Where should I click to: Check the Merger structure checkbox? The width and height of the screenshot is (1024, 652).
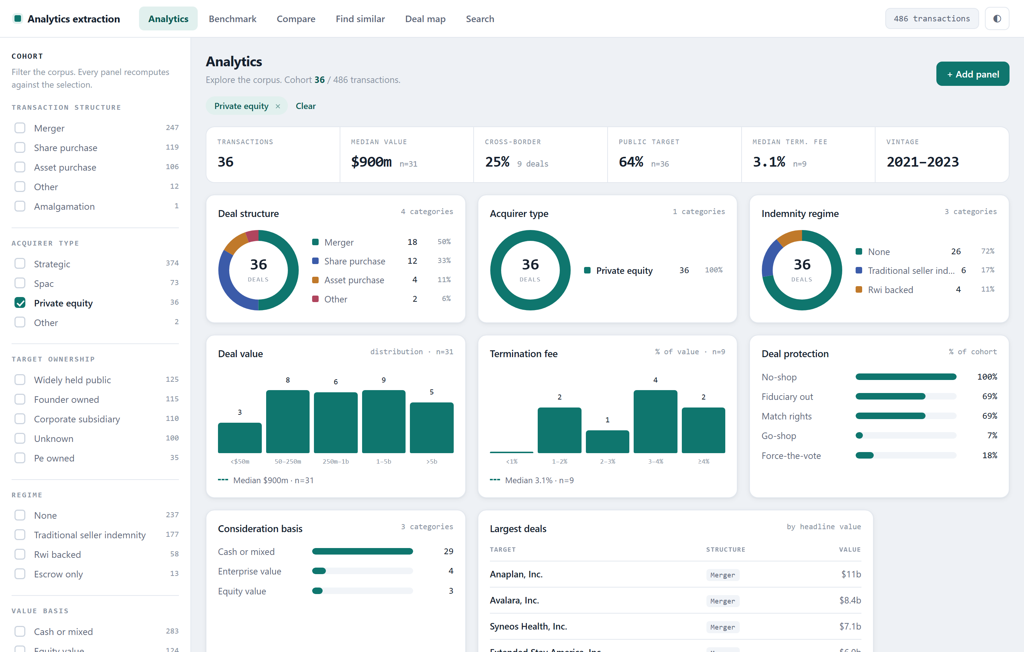click(x=20, y=128)
